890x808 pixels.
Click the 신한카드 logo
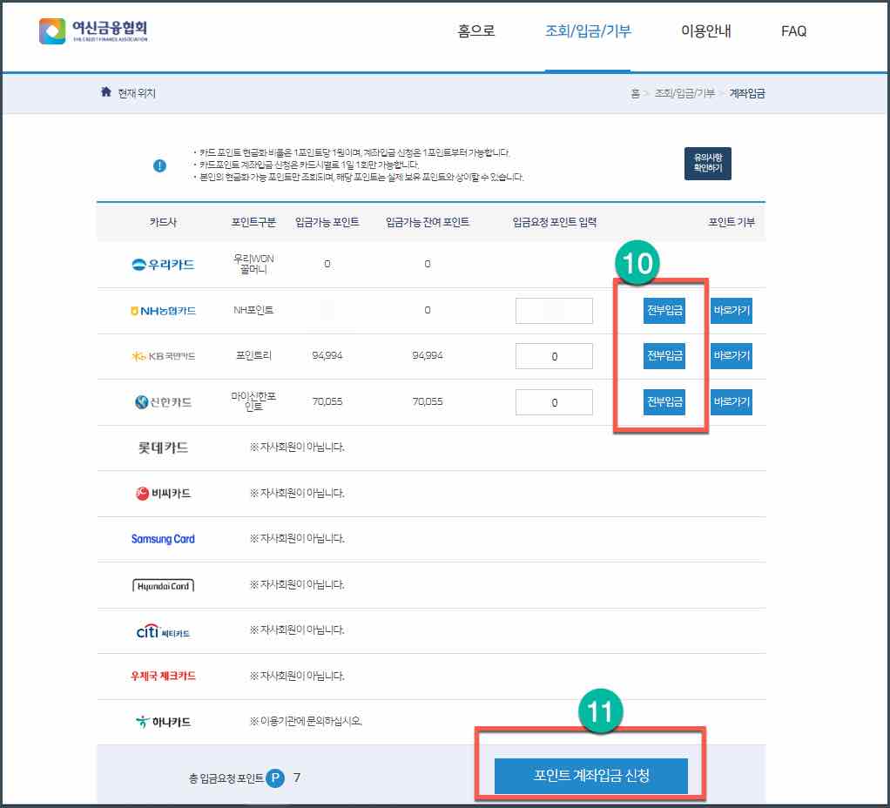tap(163, 402)
